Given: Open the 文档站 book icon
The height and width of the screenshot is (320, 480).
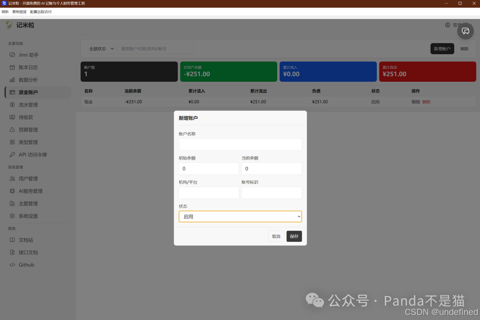Looking at the screenshot, I should 12,240.
